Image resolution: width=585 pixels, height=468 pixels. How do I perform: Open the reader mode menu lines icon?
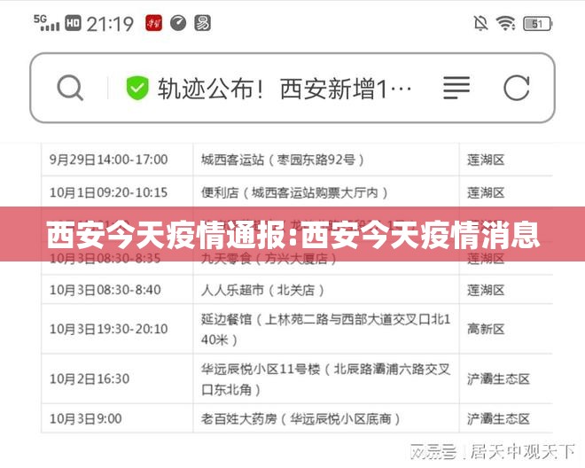pyautogui.click(x=456, y=88)
